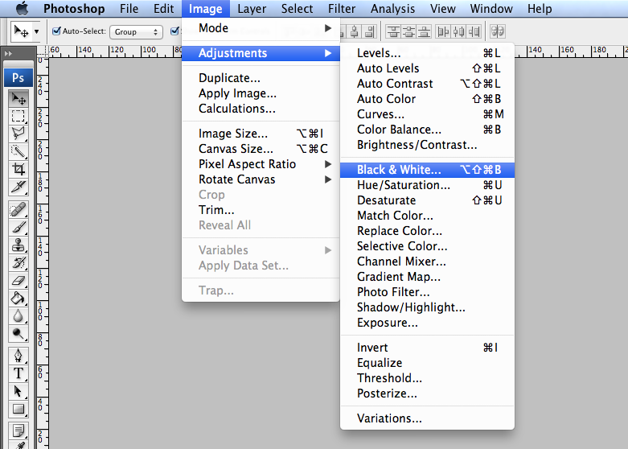Click the Ps logo in the toolbox

coord(18,77)
